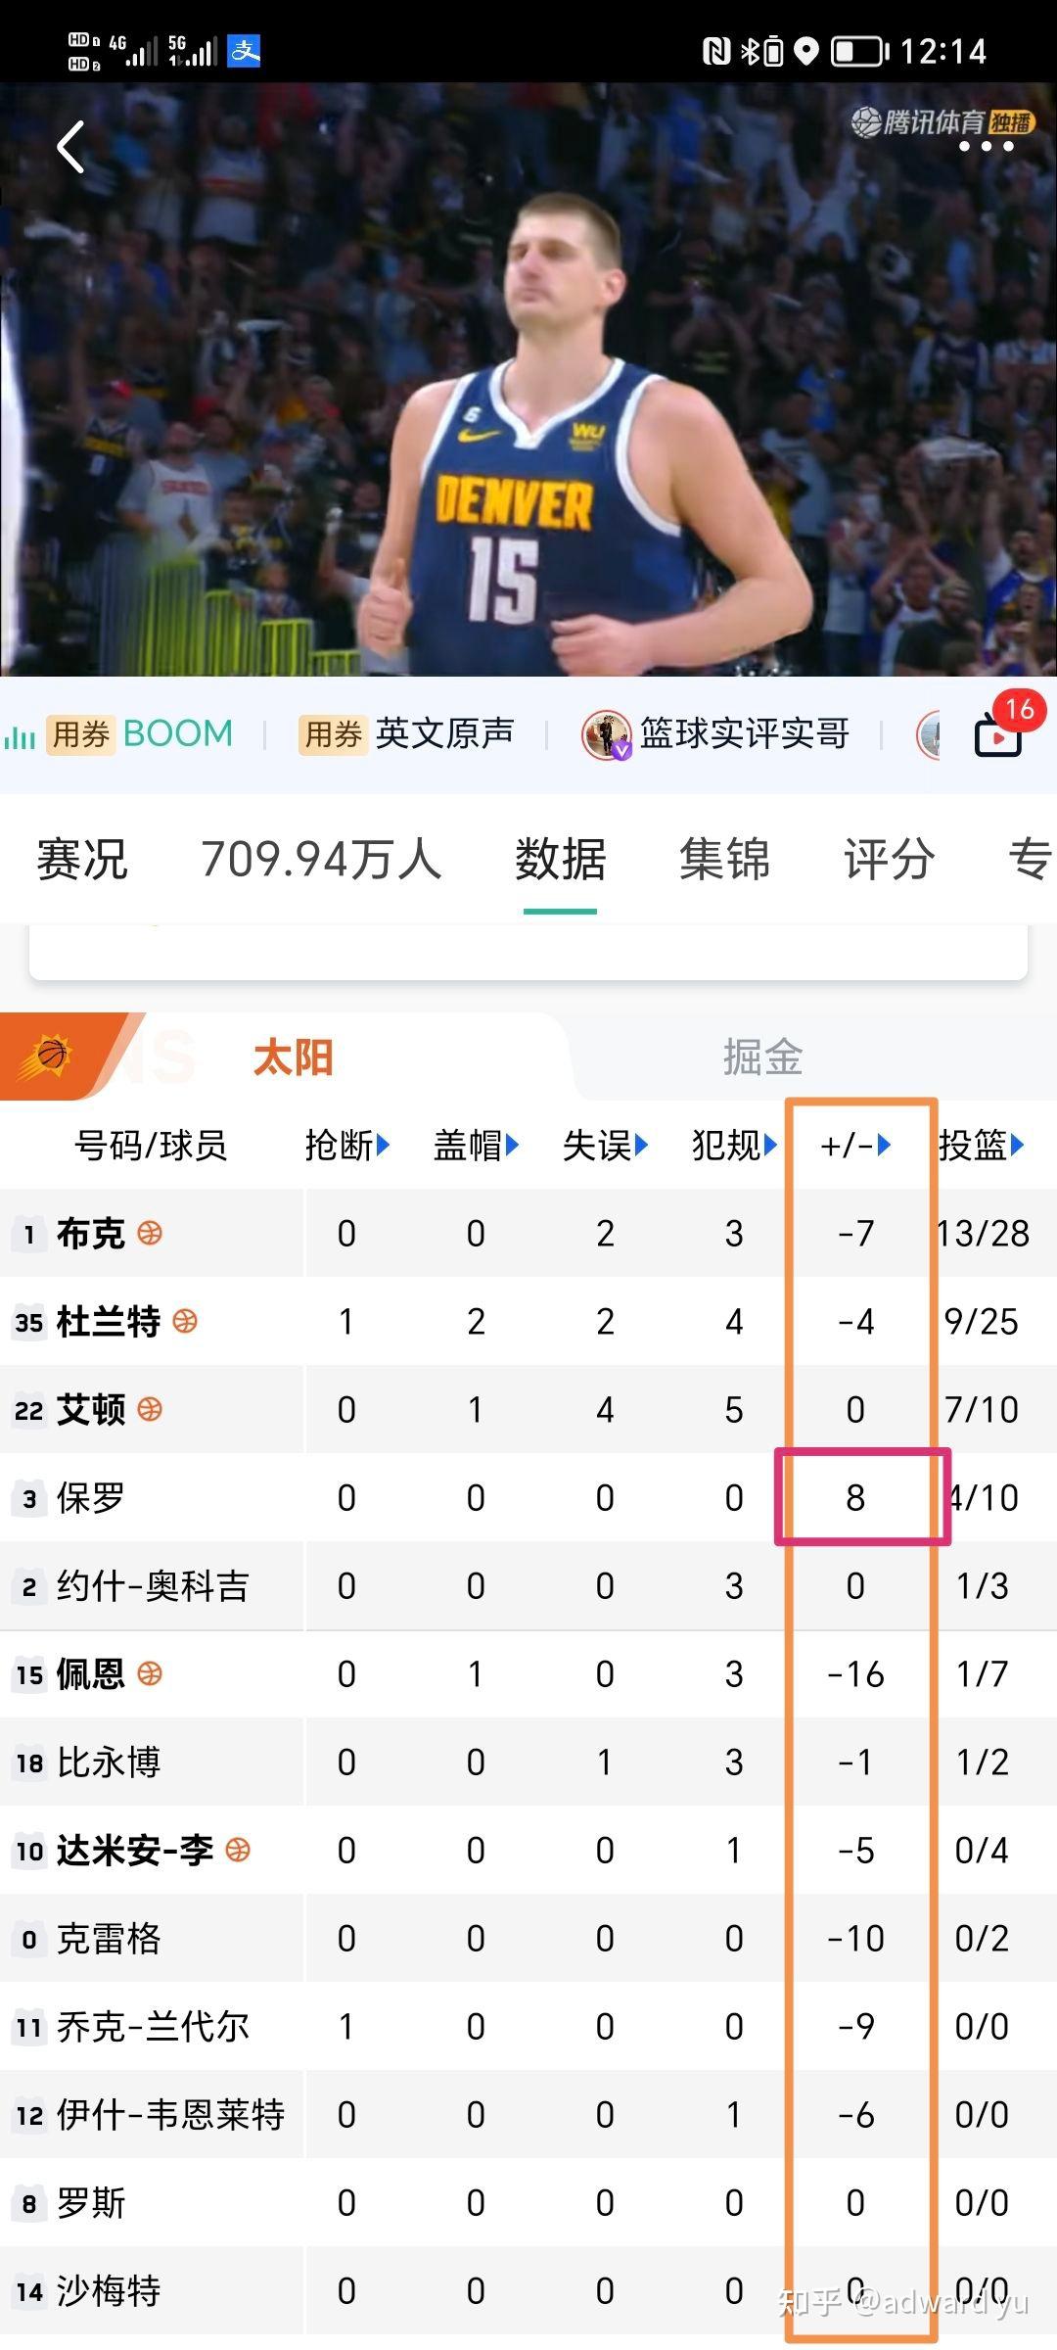The width and height of the screenshot is (1057, 2350).
Task: Open player 佩恩 row
Action: [528, 1673]
